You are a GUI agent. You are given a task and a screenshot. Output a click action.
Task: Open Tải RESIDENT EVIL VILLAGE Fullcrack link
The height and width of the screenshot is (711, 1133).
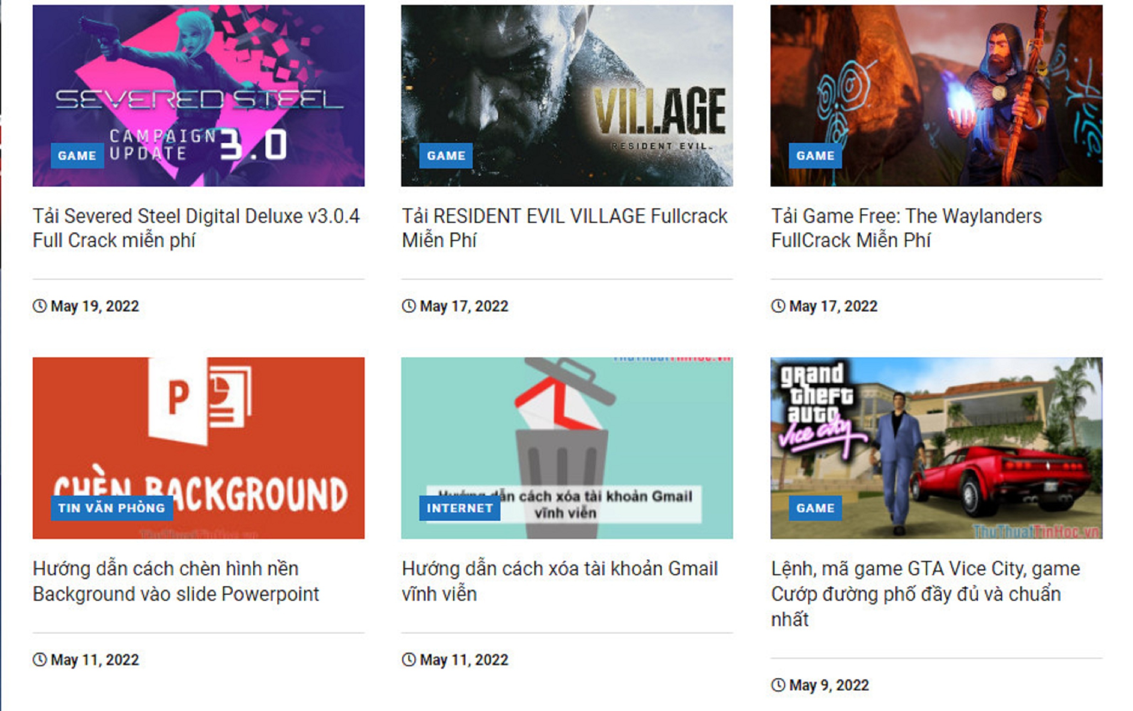pyautogui.click(x=564, y=228)
